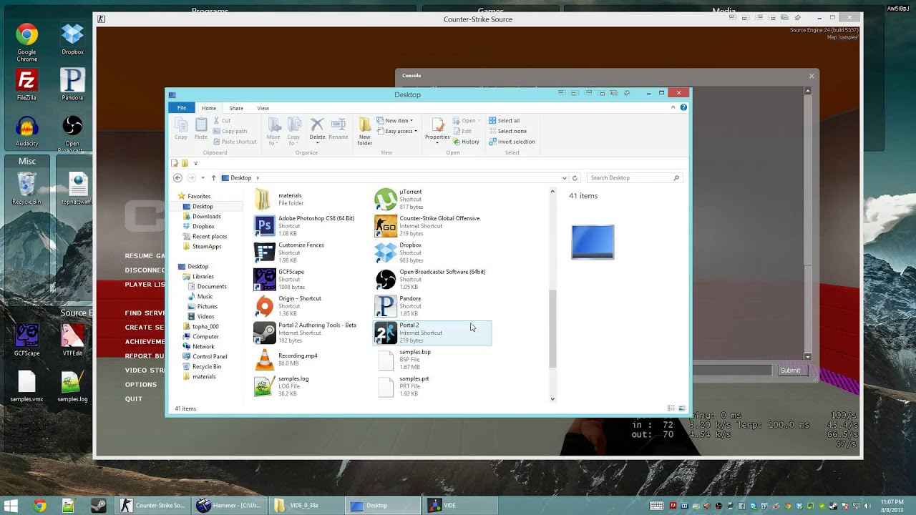Expand the breadcrumb arrow after Desktop
This screenshot has width=916, height=515.
[x=258, y=178]
